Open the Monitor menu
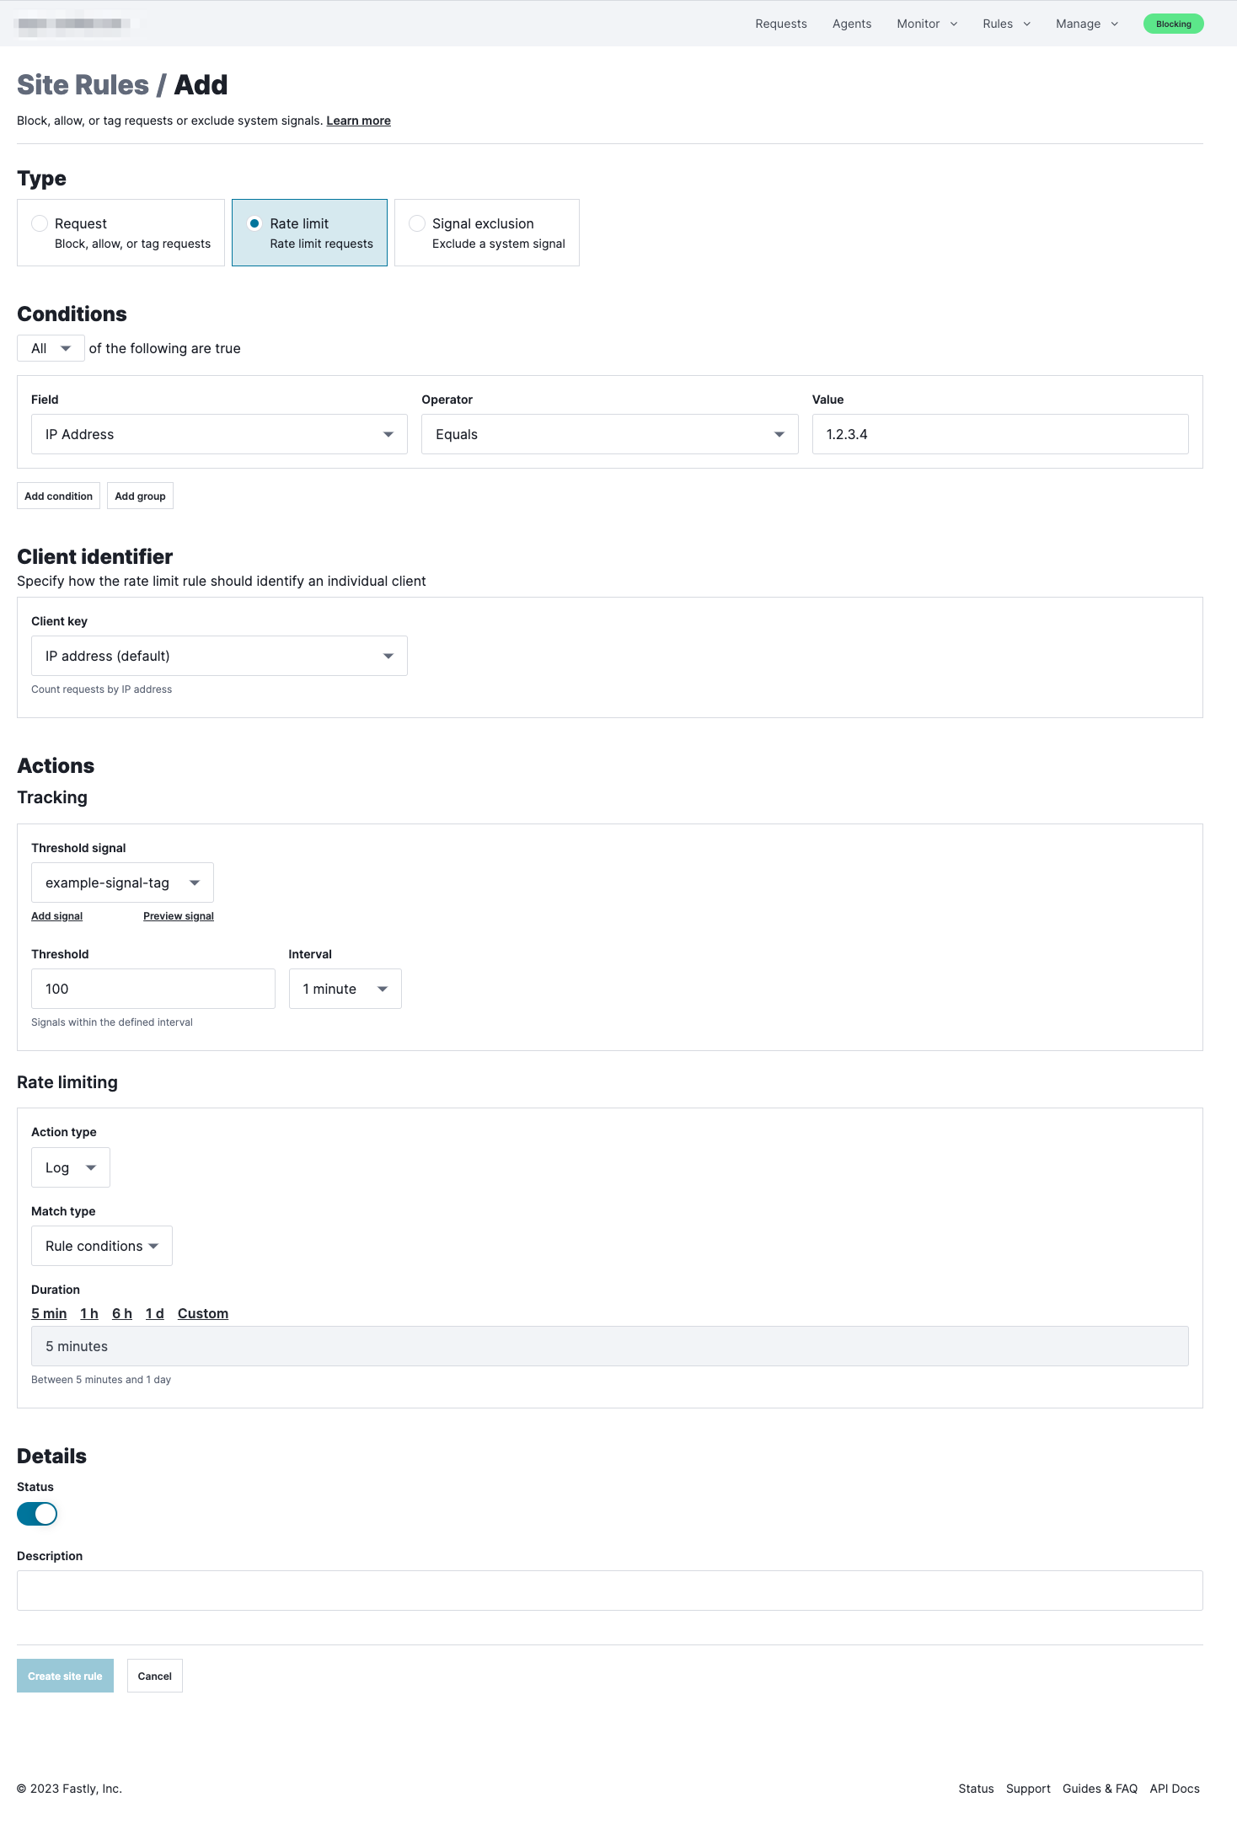Image resolution: width=1237 pixels, height=1824 pixels. click(x=927, y=24)
